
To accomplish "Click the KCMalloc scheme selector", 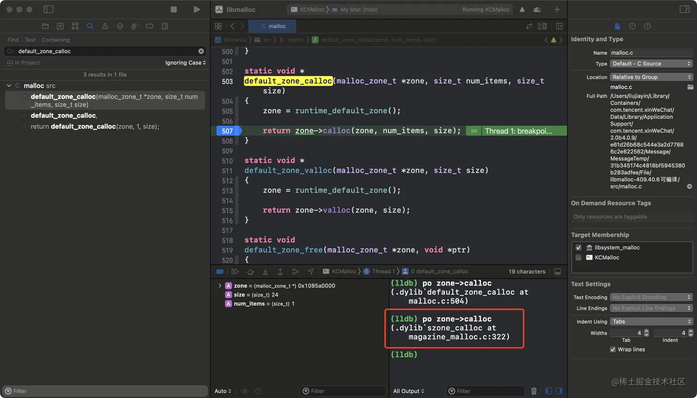I will (x=307, y=10).
